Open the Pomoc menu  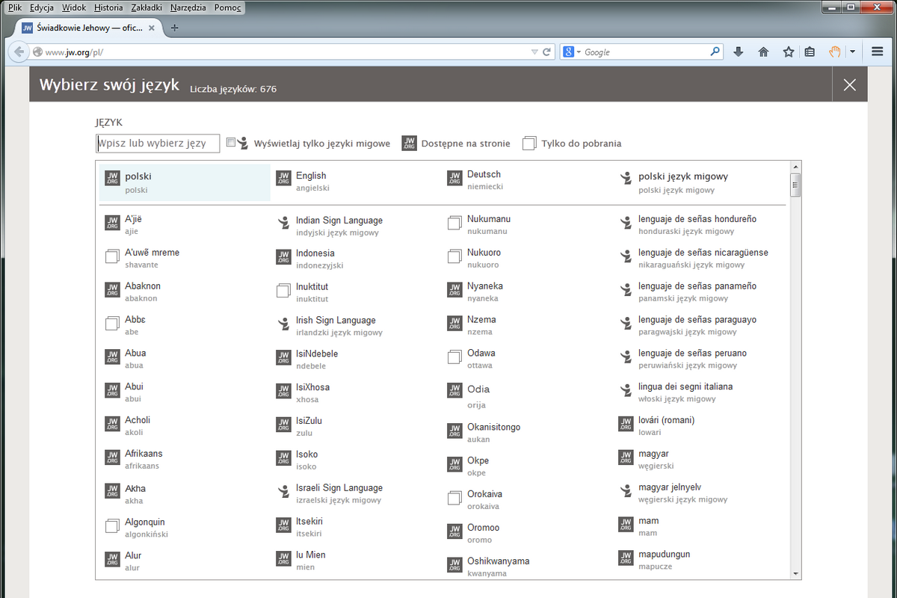click(227, 7)
